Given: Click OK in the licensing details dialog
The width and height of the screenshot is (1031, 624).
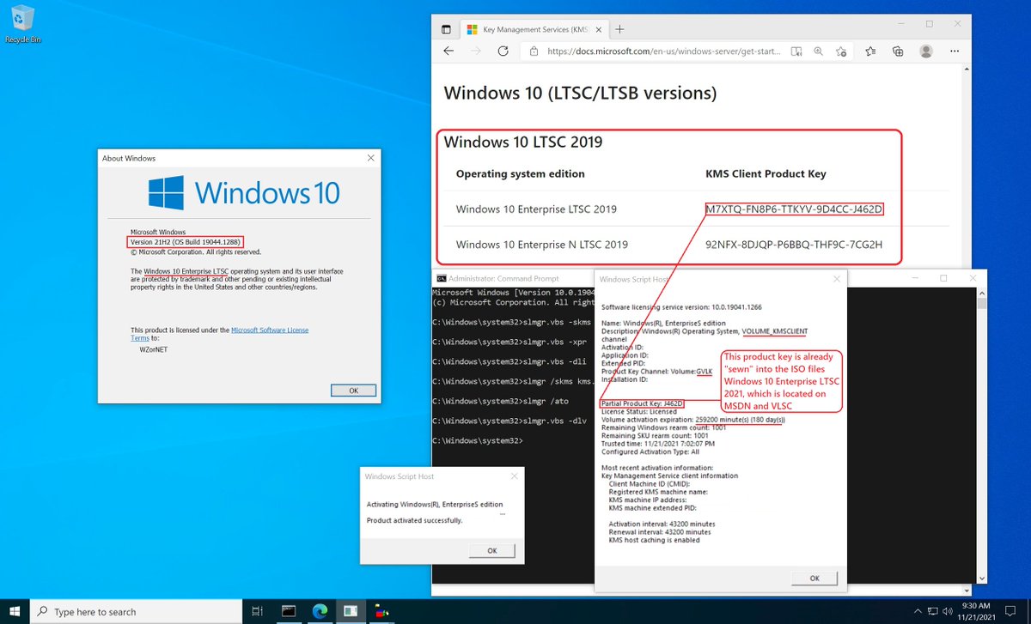Looking at the screenshot, I should 814,578.
